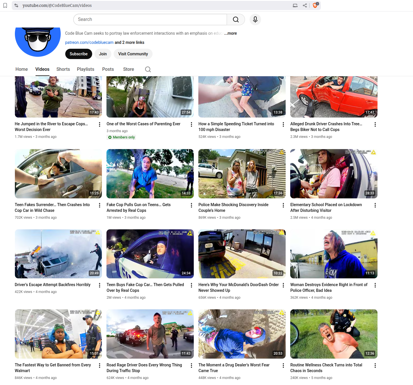Open options menu for Elementary School Lockdown video
The width and height of the screenshot is (413, 385).
tap(375, 205)
